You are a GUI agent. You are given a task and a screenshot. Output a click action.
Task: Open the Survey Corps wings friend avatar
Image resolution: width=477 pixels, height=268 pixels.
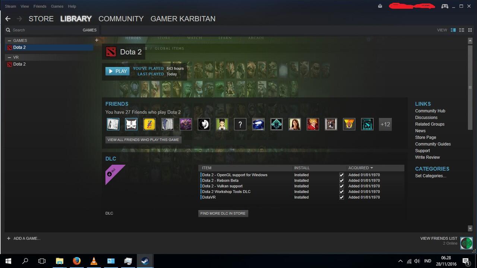pos(167,124)
